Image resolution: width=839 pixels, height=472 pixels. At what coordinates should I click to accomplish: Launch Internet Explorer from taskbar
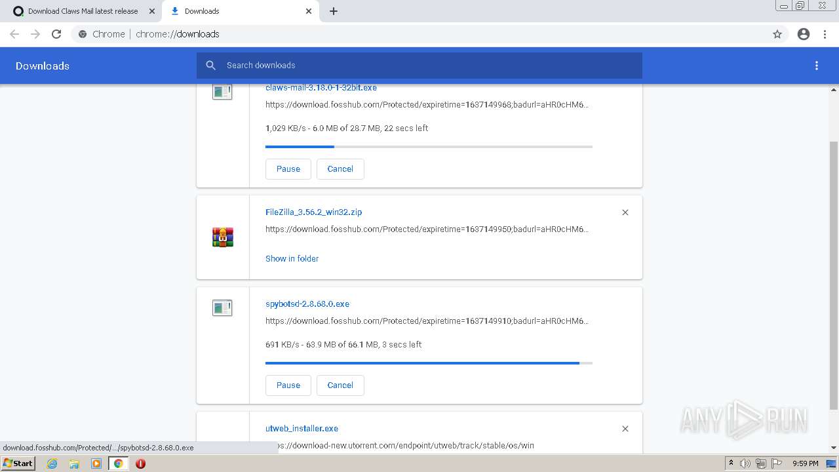[52, 463]
